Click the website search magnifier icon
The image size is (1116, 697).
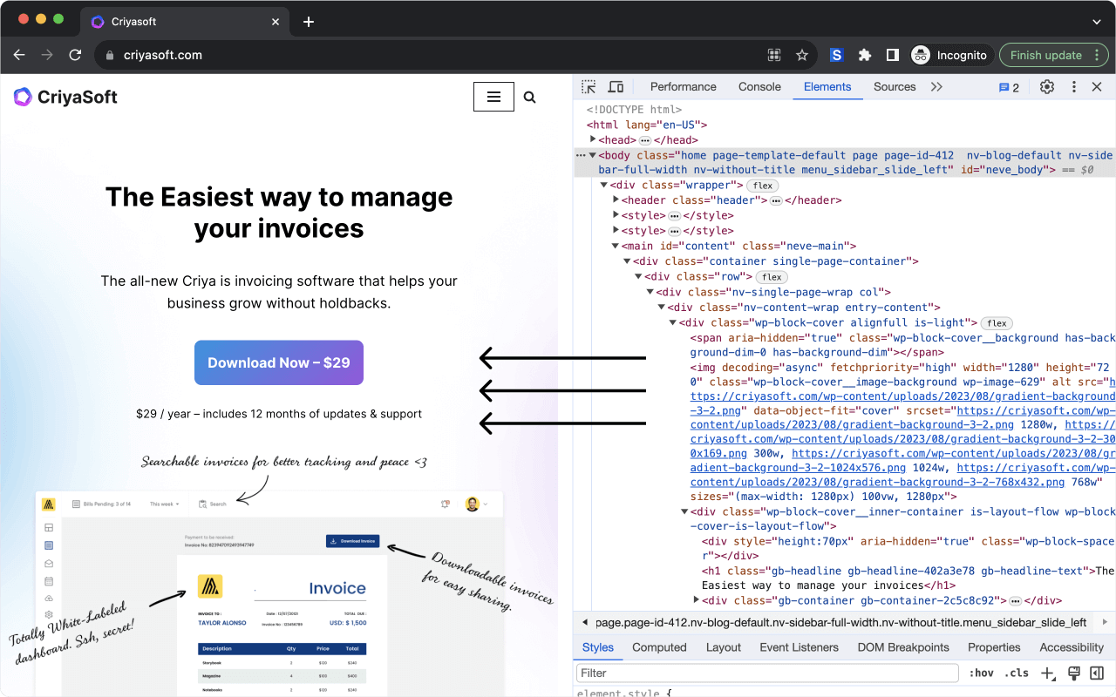(529, 98)
